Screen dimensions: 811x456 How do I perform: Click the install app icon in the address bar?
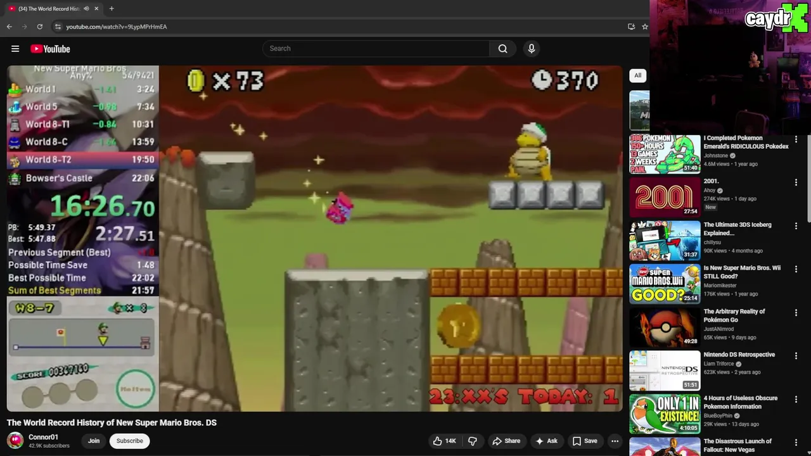tap(631, 27)
